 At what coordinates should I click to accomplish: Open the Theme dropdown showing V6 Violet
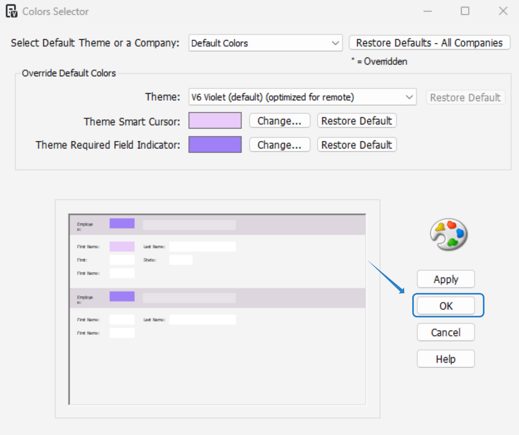tap(302, 97)
